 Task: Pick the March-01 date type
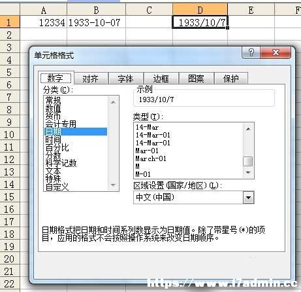[151, 158]
